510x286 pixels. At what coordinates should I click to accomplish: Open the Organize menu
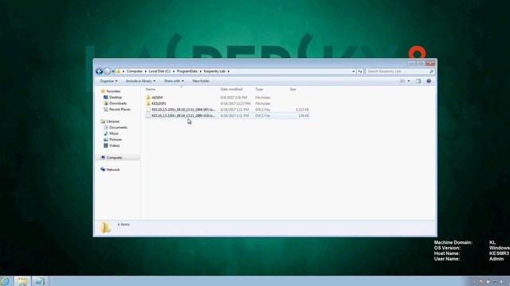108,81
